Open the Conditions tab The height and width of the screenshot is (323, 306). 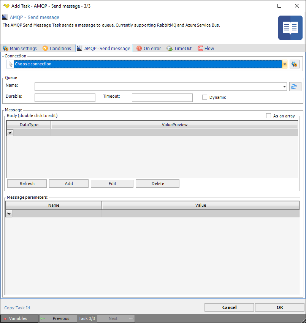click(57, 49)
